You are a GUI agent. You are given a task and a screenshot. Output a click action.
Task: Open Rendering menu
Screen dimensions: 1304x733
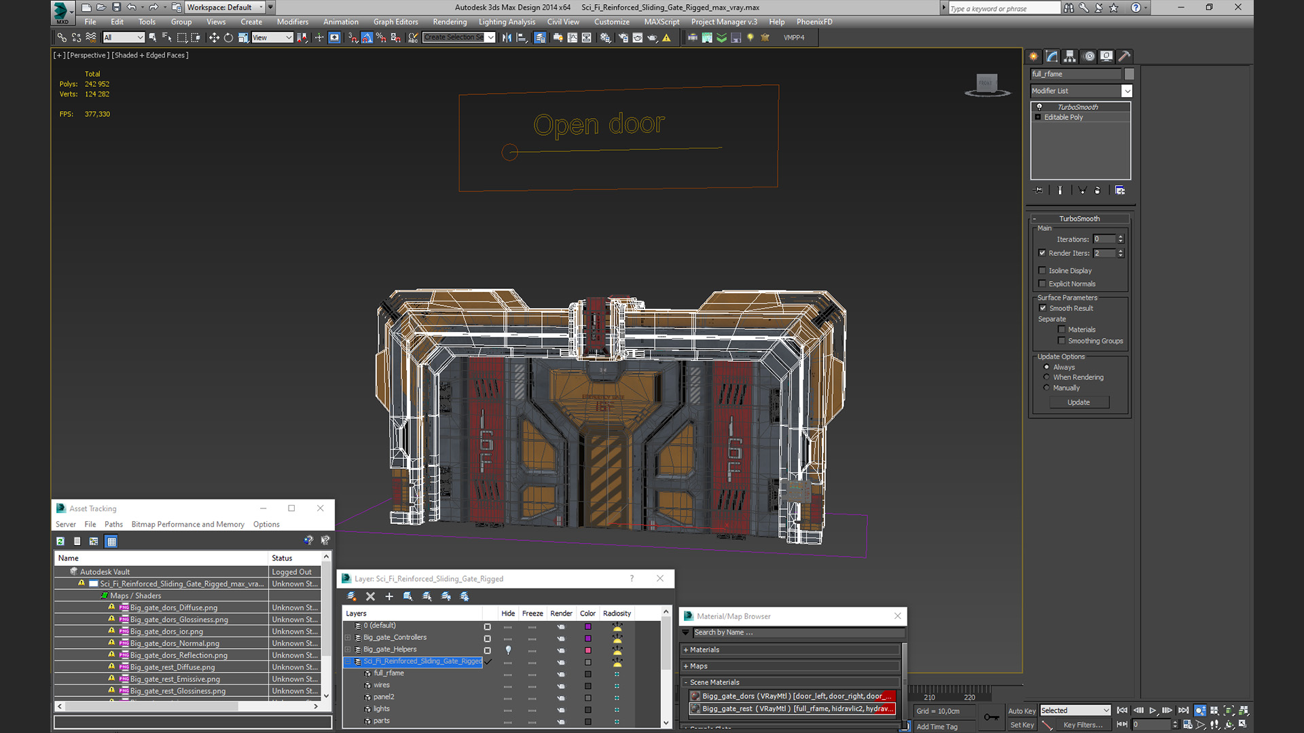tap(450, 22)
